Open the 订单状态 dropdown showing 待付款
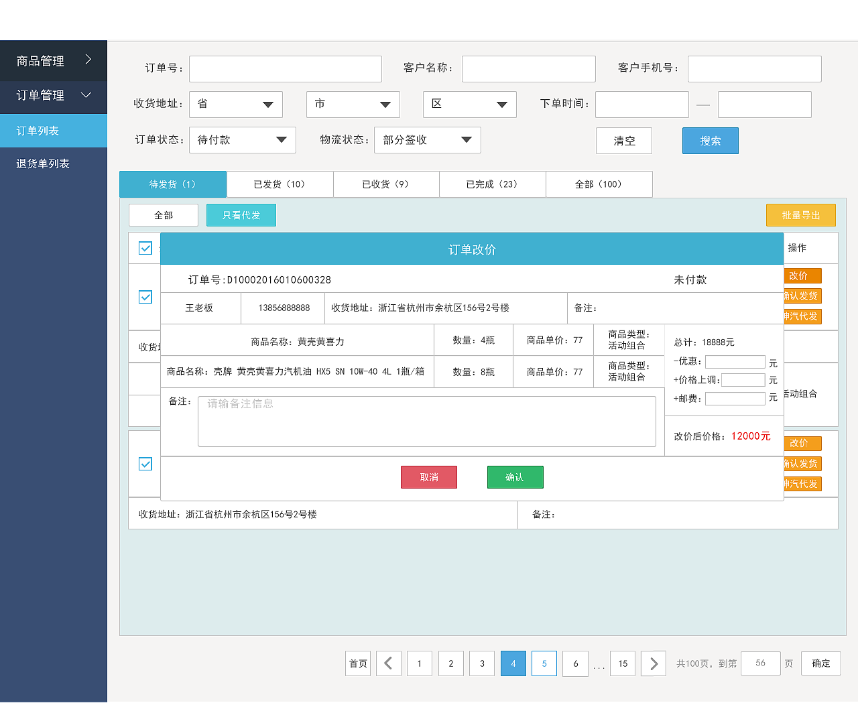 pyautogui.click(x=243, y=140)
